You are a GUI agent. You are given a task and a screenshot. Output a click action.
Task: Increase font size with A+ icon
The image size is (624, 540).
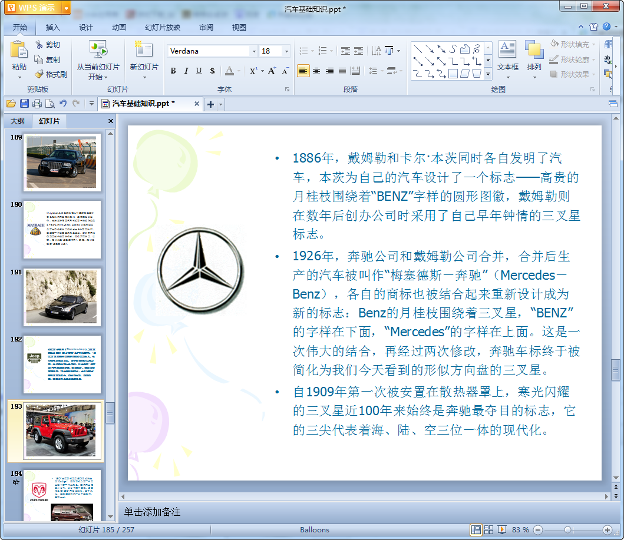pos(272,71)
